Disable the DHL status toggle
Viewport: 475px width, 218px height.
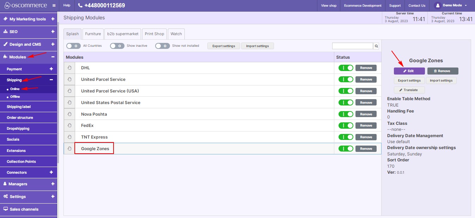(x=346, y=68)
